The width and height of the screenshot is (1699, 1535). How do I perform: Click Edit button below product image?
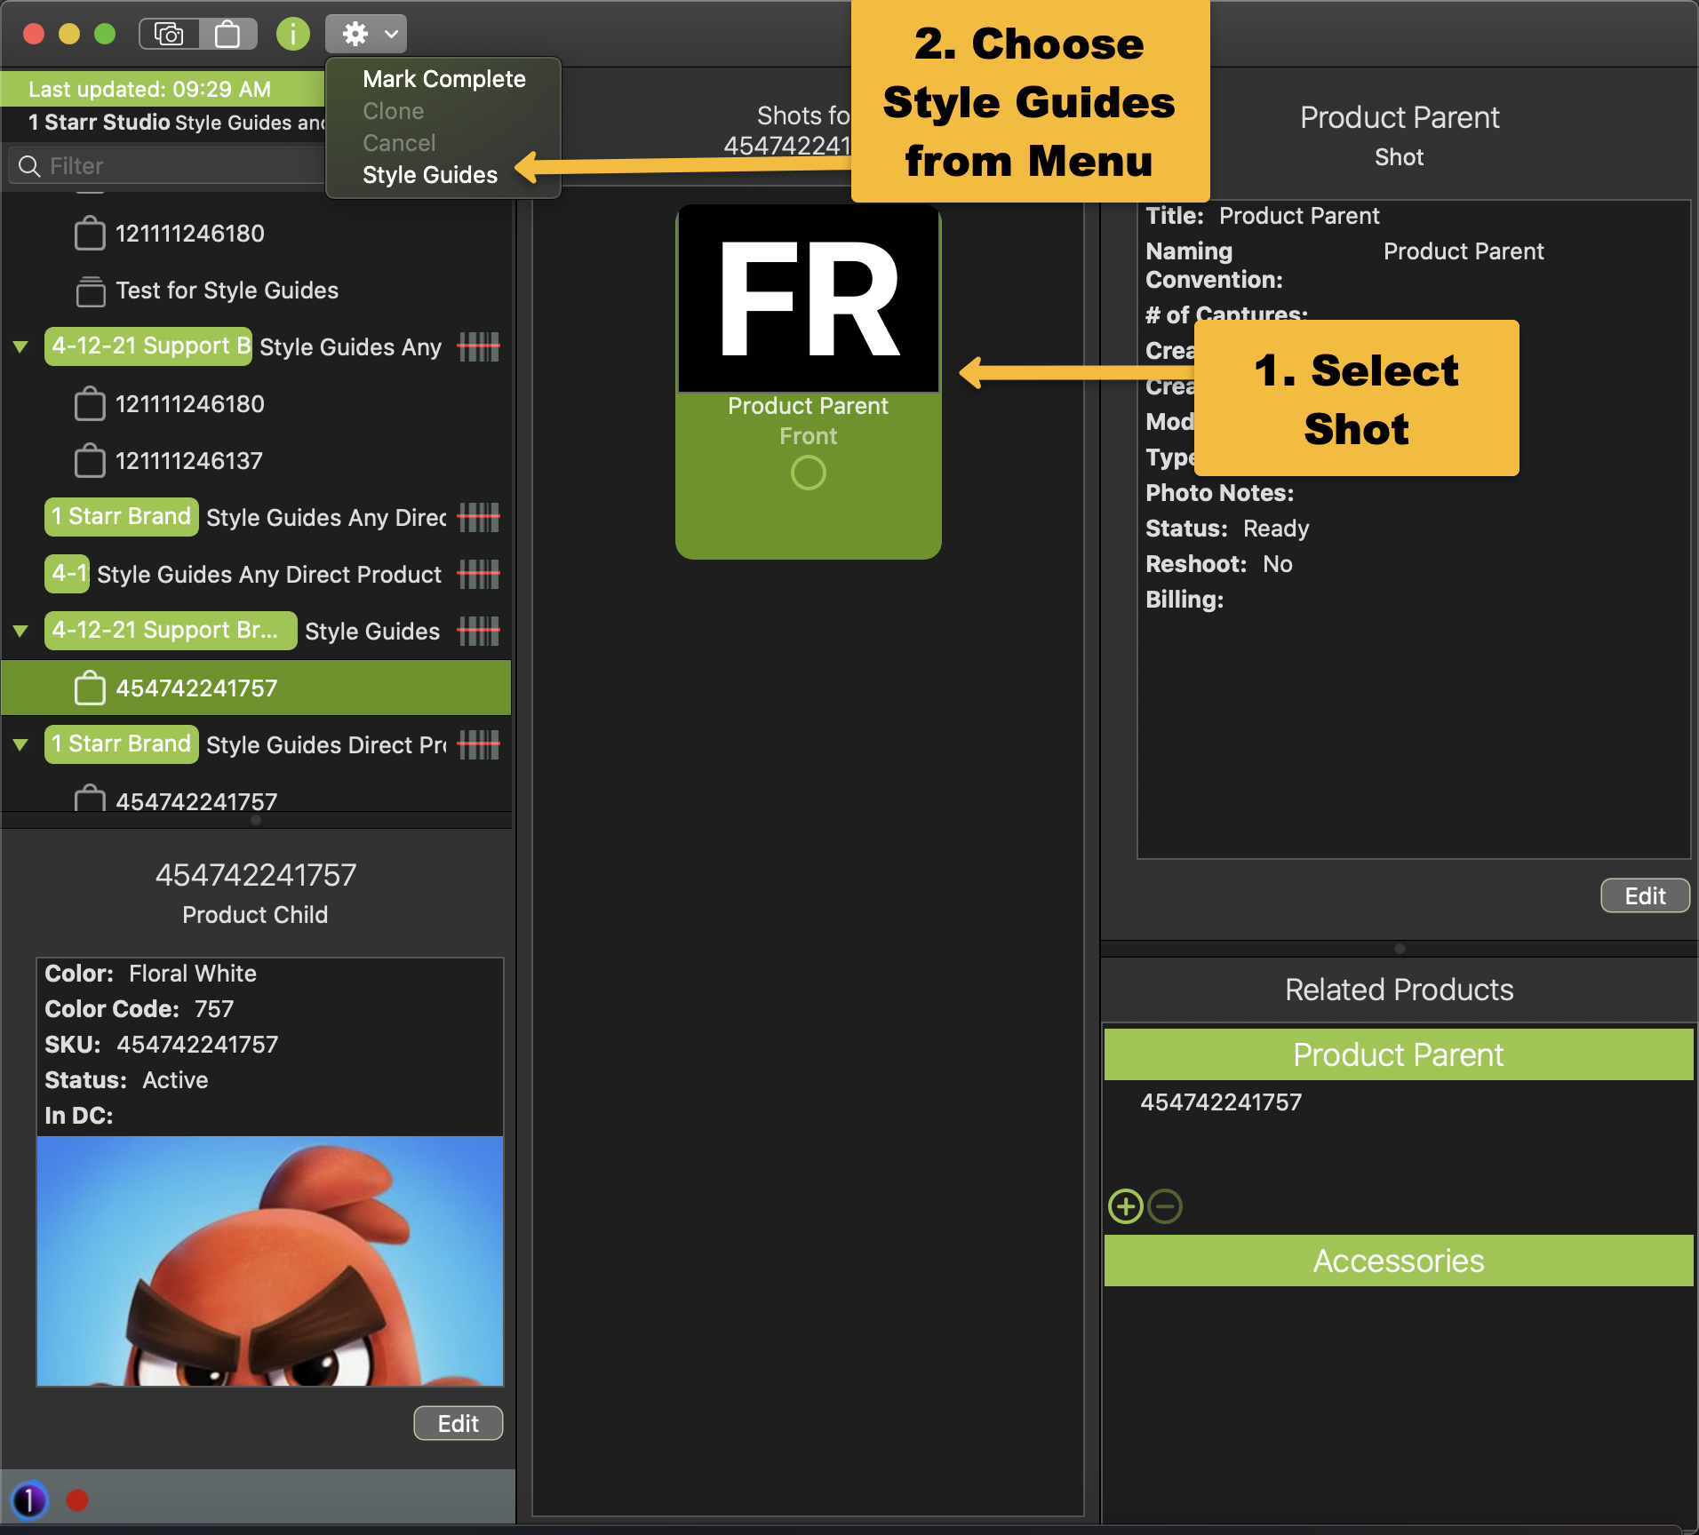(x=458, y=1423)
